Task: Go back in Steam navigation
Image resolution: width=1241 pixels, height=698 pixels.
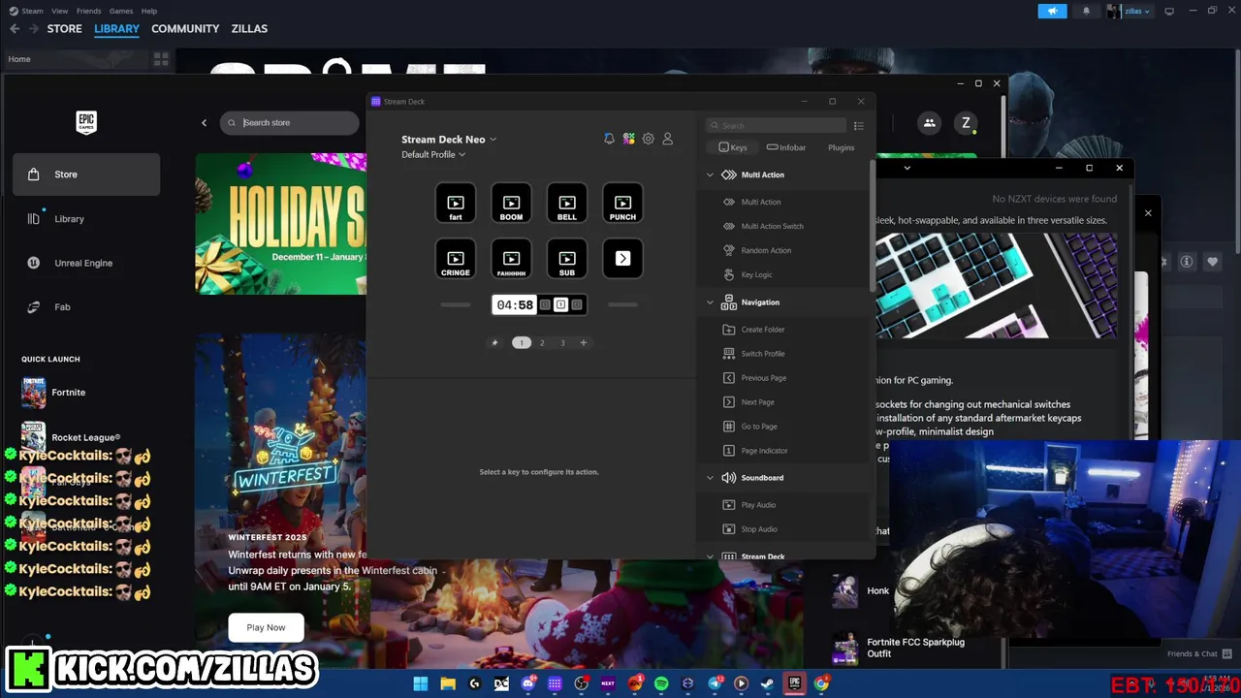Action: tap(14, 29)
